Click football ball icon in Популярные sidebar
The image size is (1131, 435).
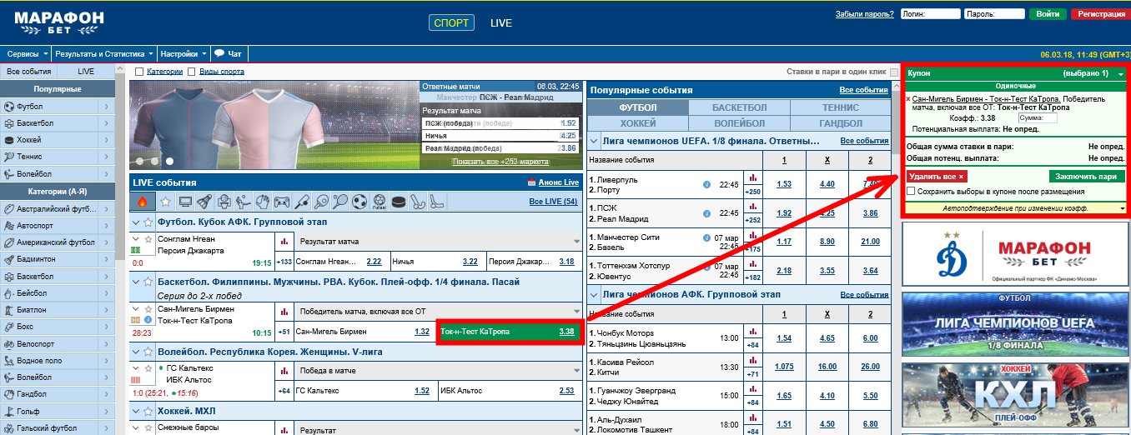pos(9,107)
